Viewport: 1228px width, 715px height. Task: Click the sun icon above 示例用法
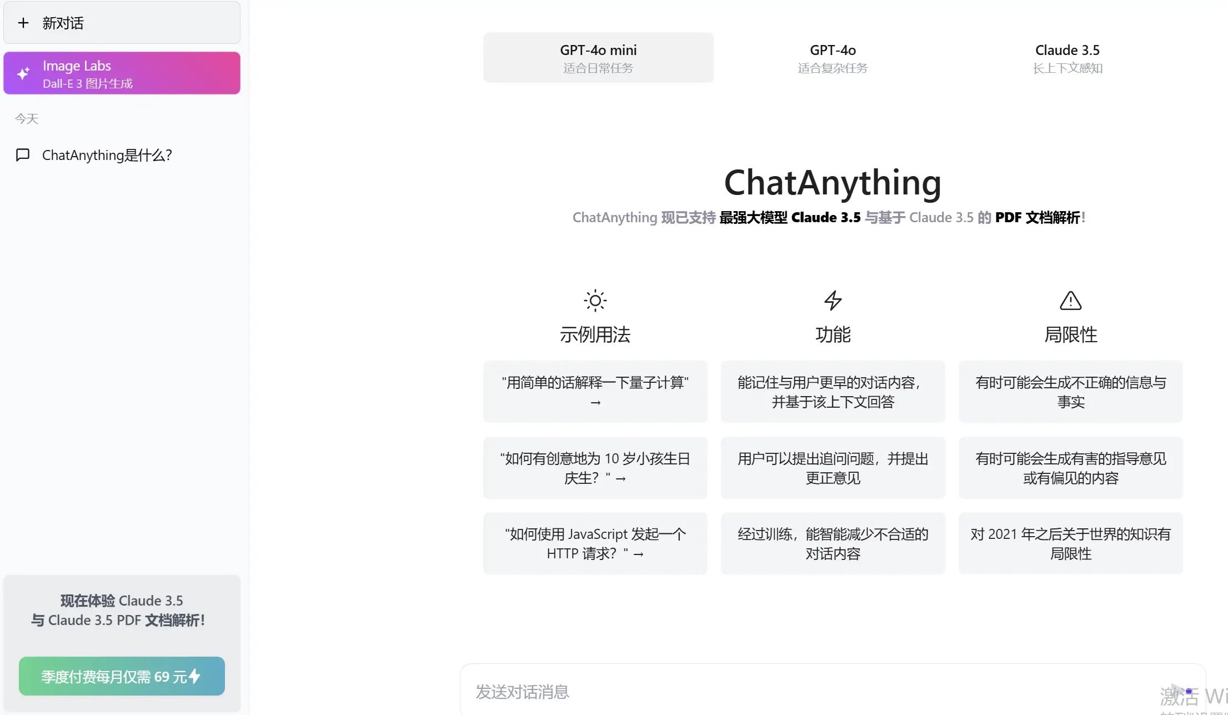coord(595,301)
